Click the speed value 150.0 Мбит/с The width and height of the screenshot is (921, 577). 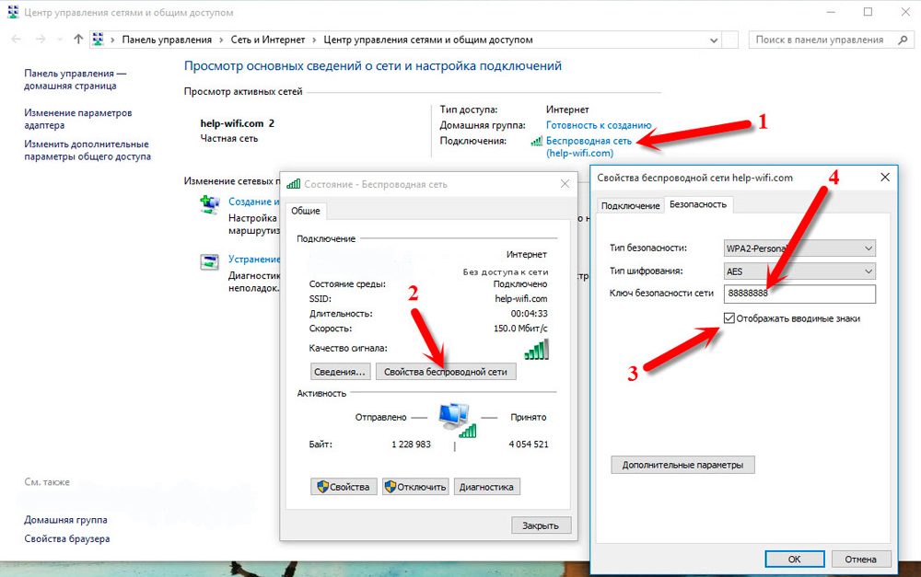tap(520, 329)
